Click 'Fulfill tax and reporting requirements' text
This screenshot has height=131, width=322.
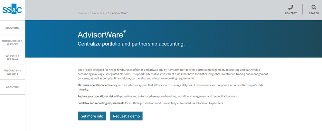[101, 103]
